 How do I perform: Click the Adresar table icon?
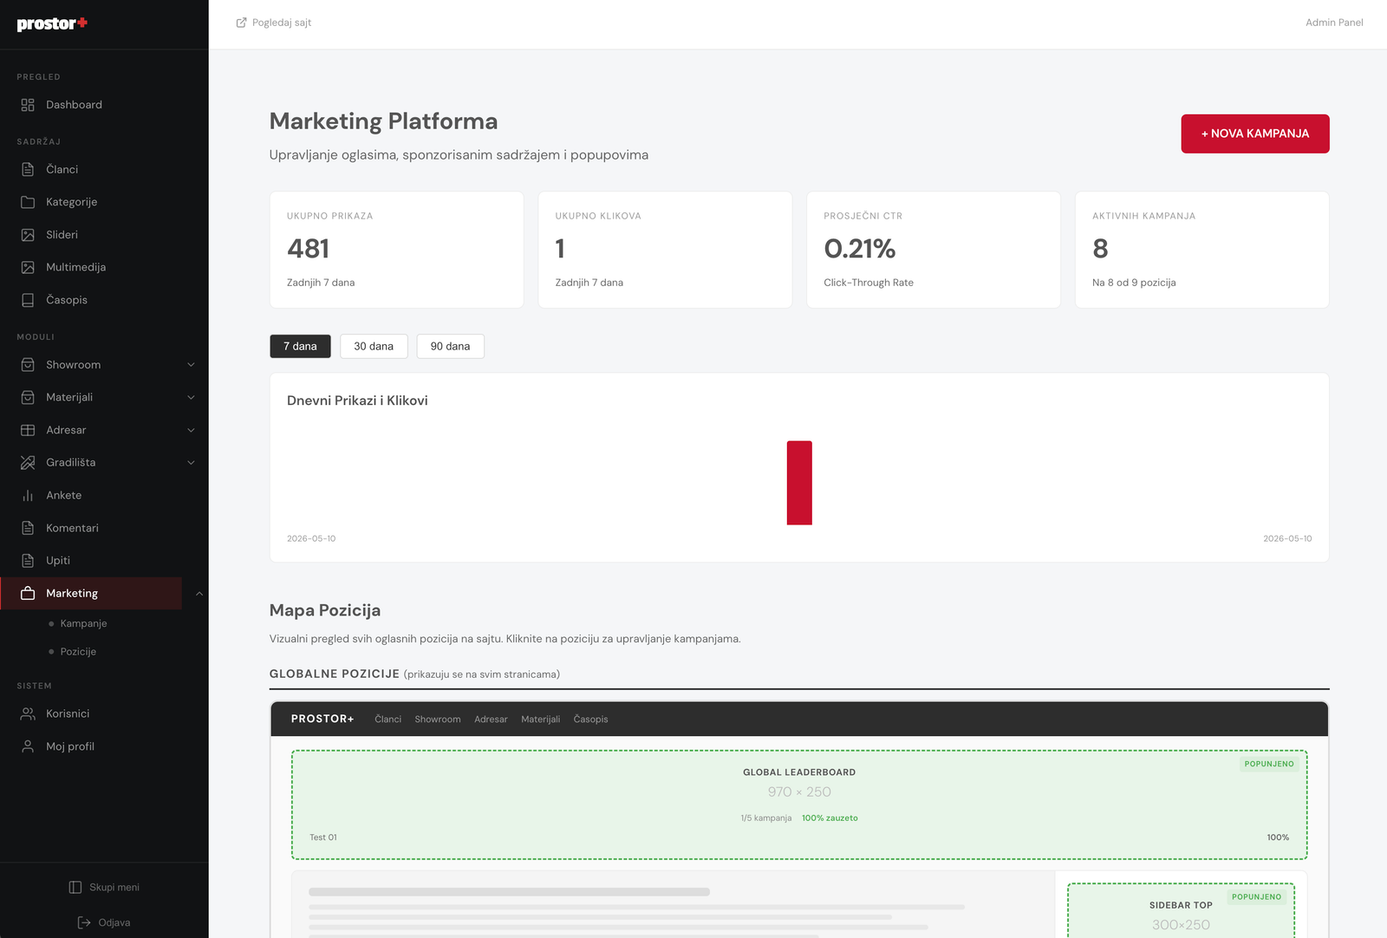pyautogui.click(x=28, y=430)
